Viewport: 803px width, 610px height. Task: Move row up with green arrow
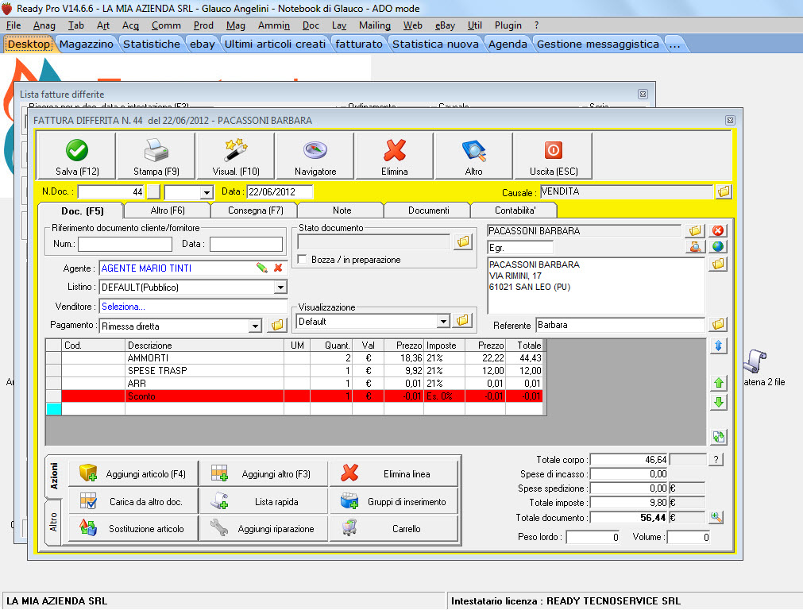(x=719, y=384)
